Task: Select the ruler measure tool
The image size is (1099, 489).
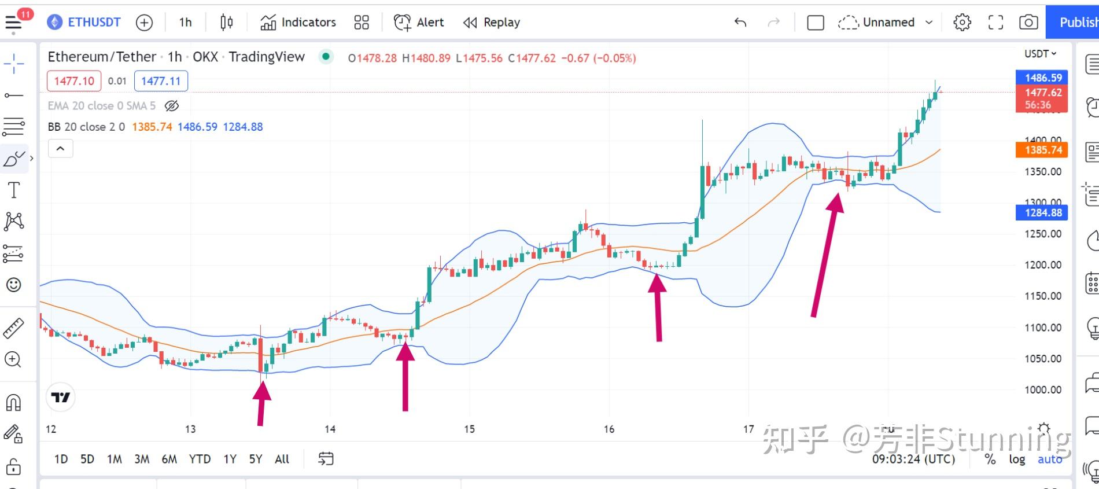Action: coord(14,328)
